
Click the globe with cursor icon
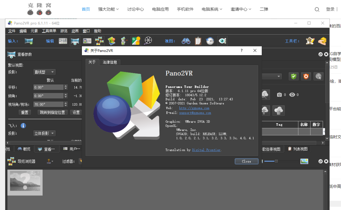pos(318,76)
